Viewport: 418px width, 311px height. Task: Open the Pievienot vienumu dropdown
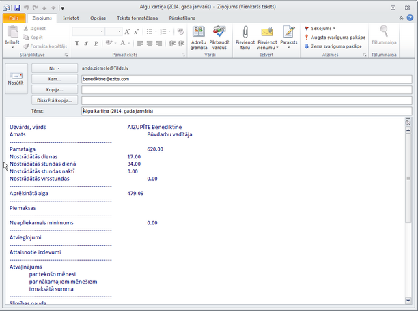click(277, 48)
